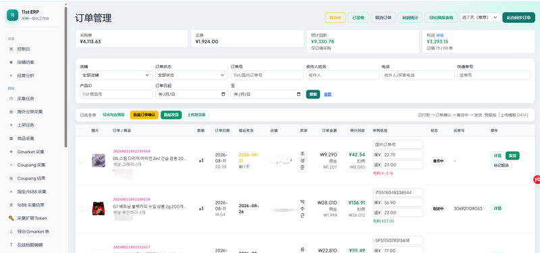Click the 商品采集 sidebar icon
540x253 pixels.
[11, 138]
